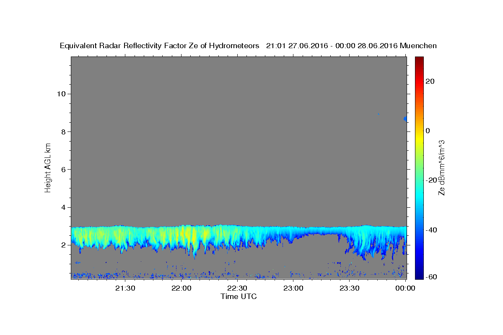
Task: Click the colorbar value -20 label
Action: coord(431,180)
